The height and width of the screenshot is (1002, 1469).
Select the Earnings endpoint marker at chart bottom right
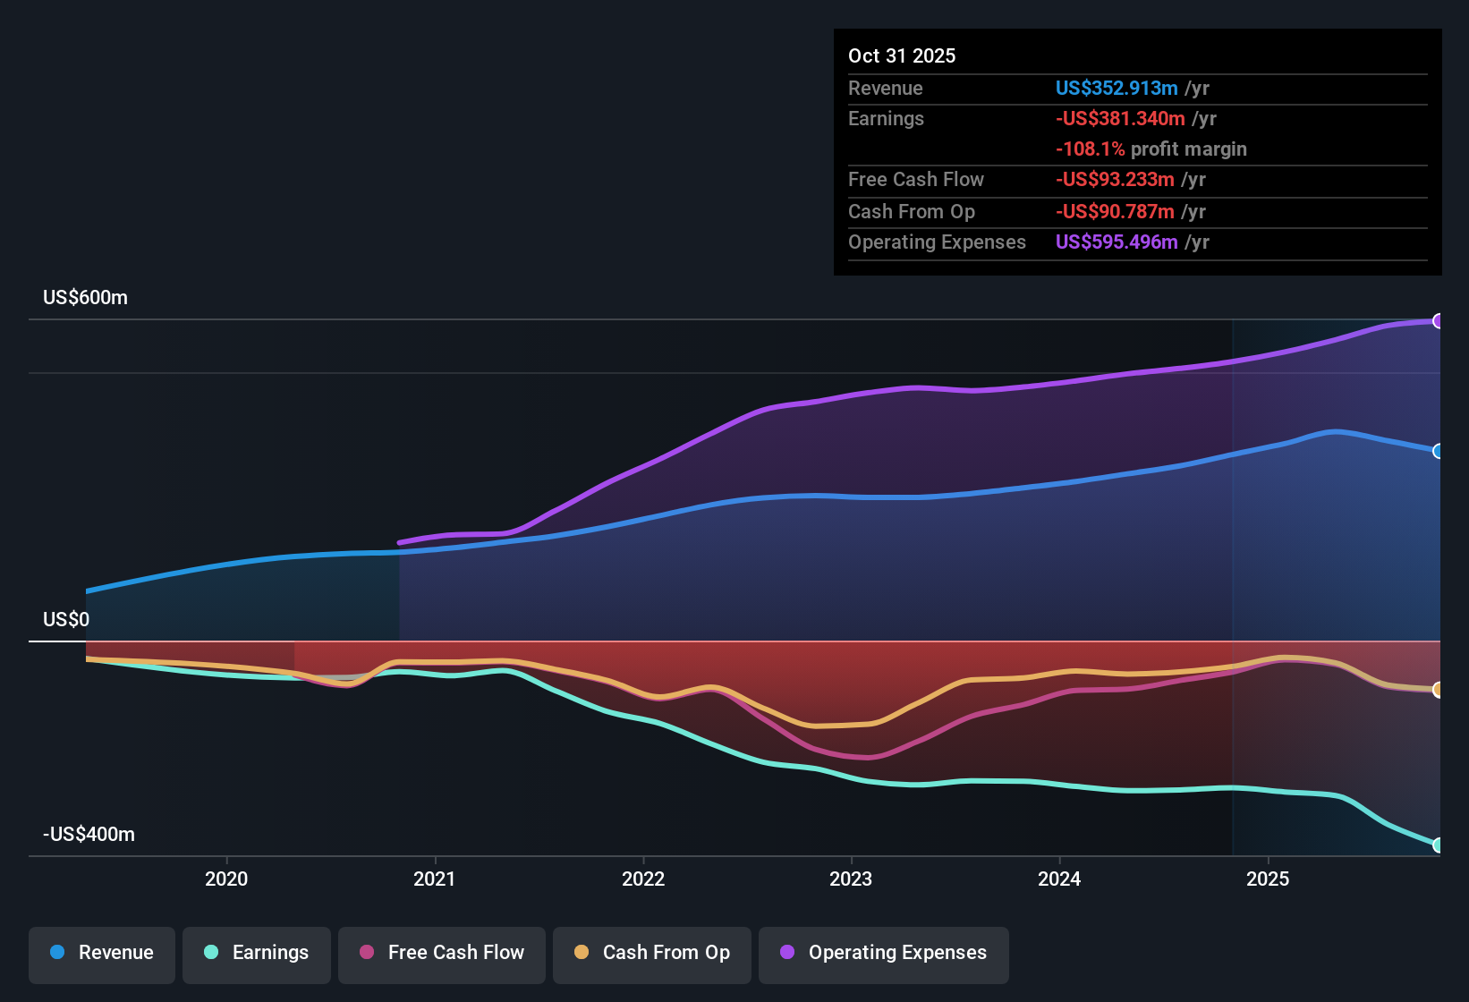tap(1439, 845)
